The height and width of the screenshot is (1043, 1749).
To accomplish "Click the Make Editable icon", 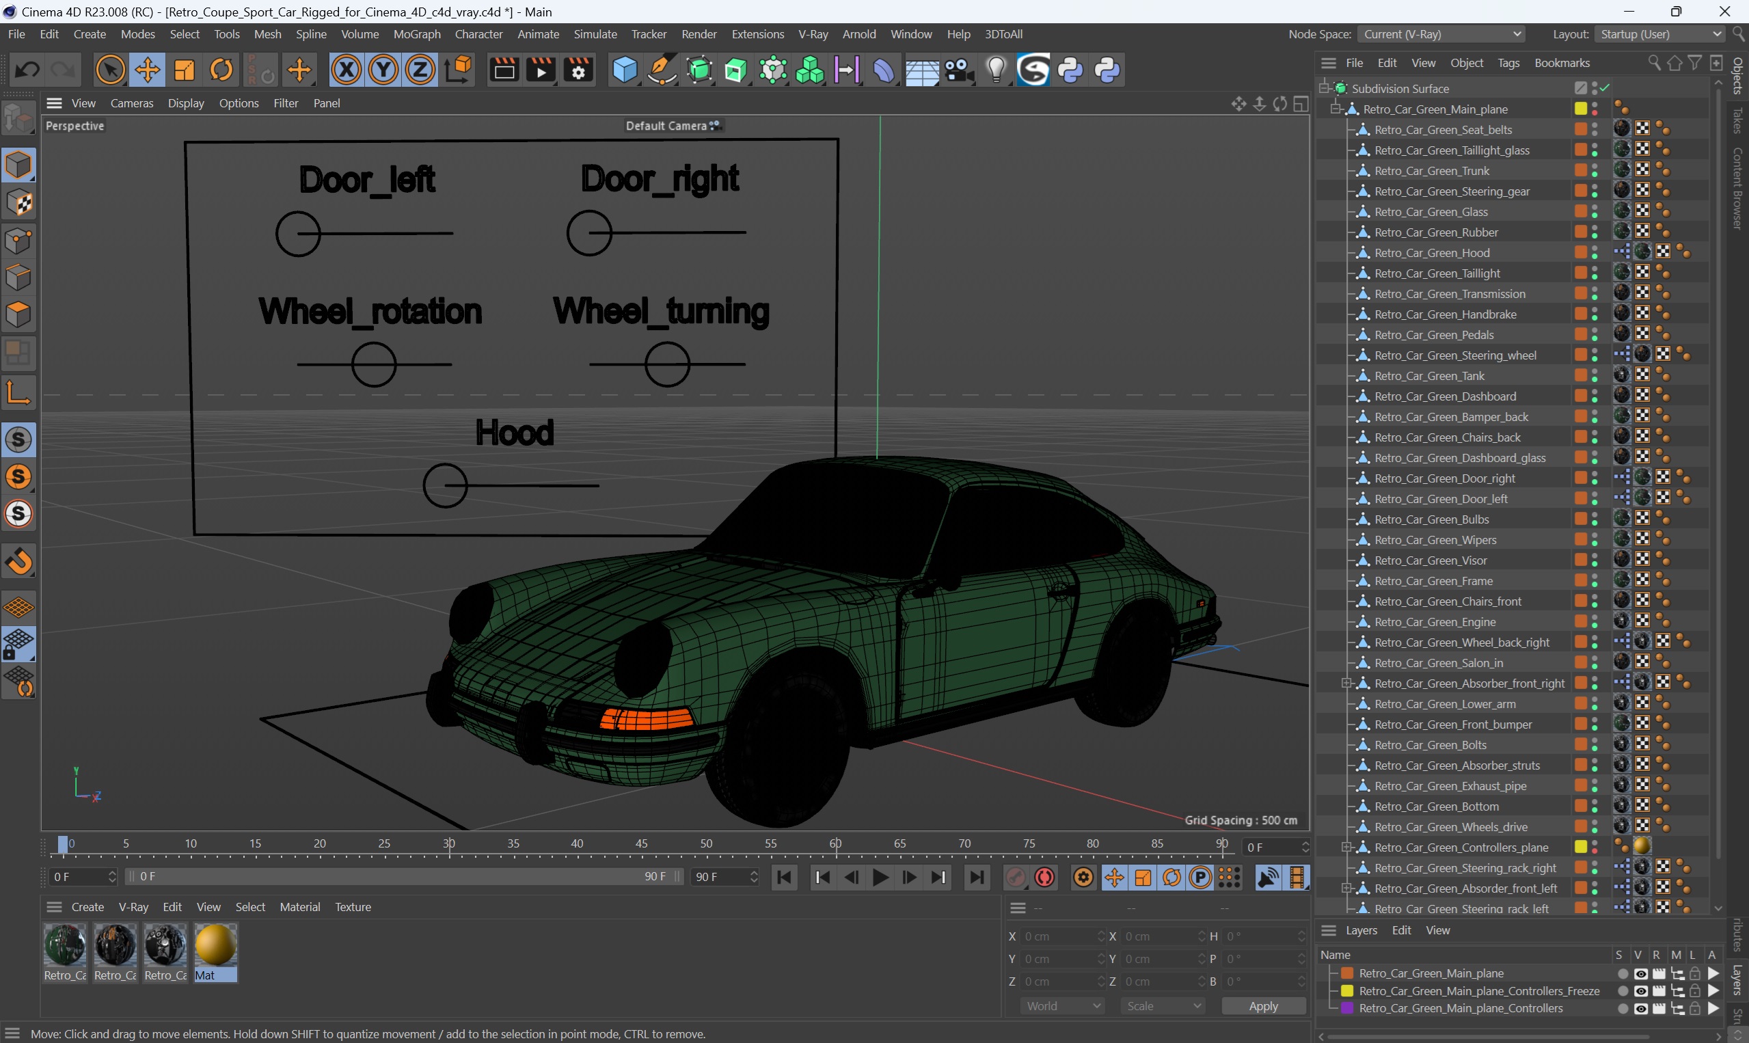I will 18,118.
